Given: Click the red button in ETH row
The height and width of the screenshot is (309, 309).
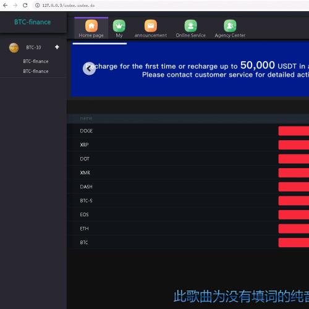Looking at the screenshot, I should 294,229.
